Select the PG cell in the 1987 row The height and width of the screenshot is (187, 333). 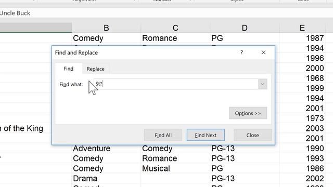pos(244,38)
